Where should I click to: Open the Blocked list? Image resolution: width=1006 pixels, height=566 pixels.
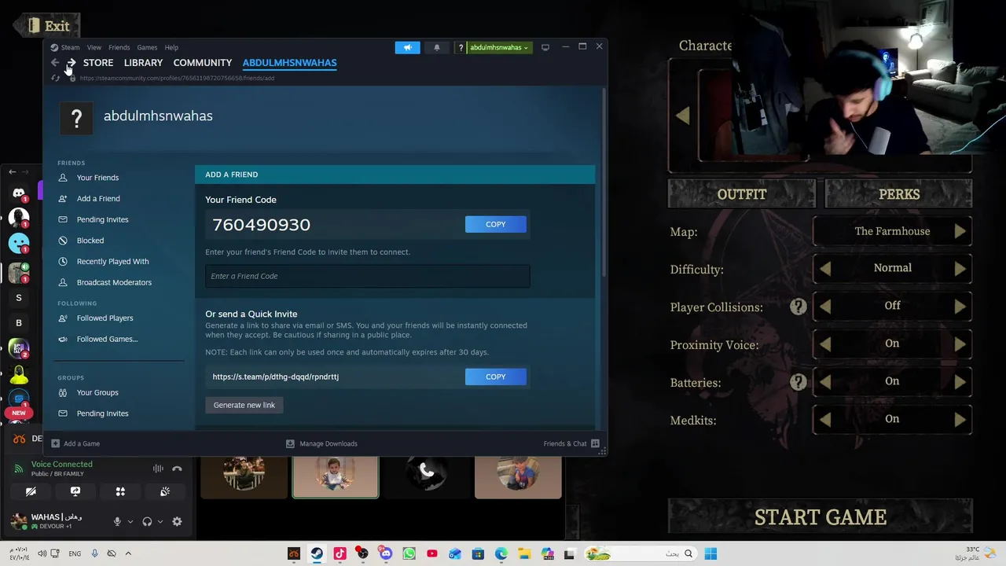click(x=90, y=241)
